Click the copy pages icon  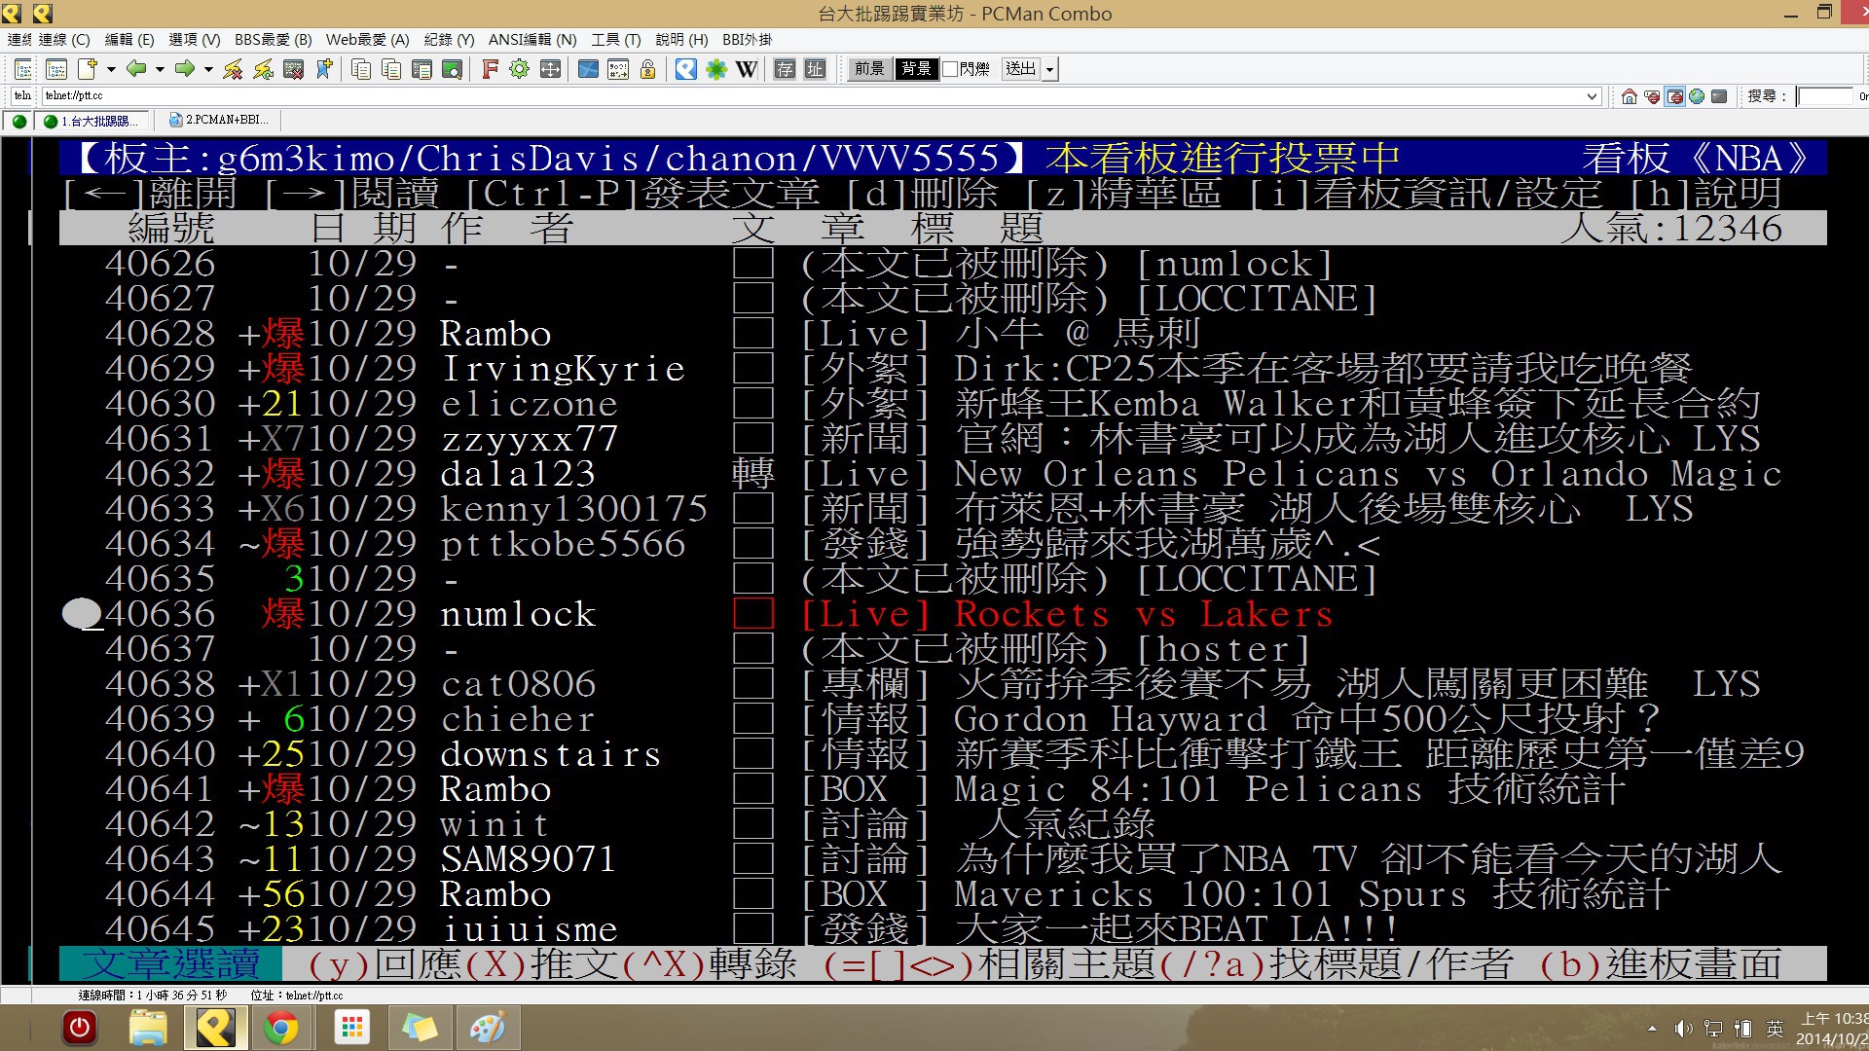(x=360, y=69)
